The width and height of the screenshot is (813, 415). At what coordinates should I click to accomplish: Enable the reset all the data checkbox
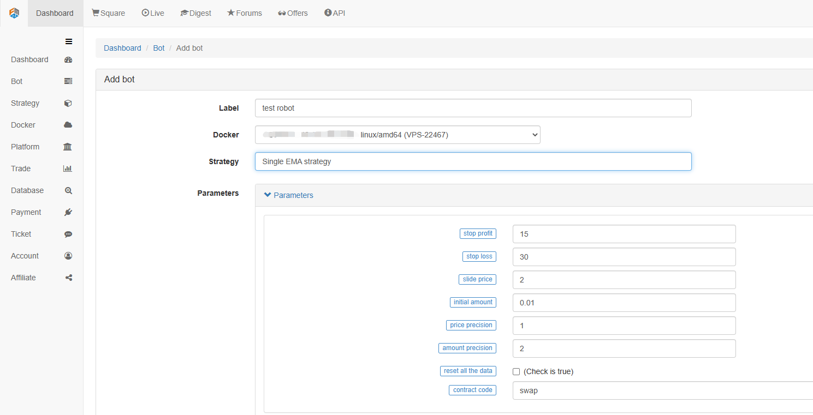coord(516,371)
